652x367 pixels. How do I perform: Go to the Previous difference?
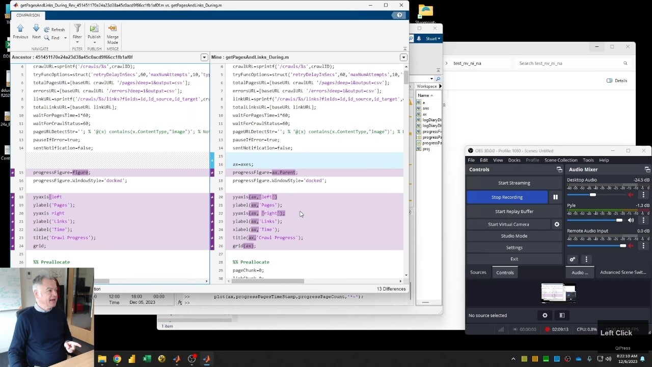click(20, 31)
